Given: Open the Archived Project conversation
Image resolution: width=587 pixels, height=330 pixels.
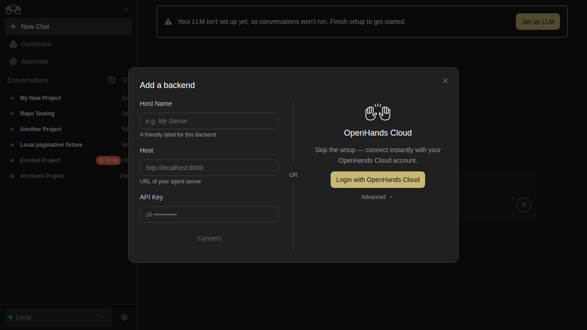Looking at the screenshot, I should [x=68, y=176].
